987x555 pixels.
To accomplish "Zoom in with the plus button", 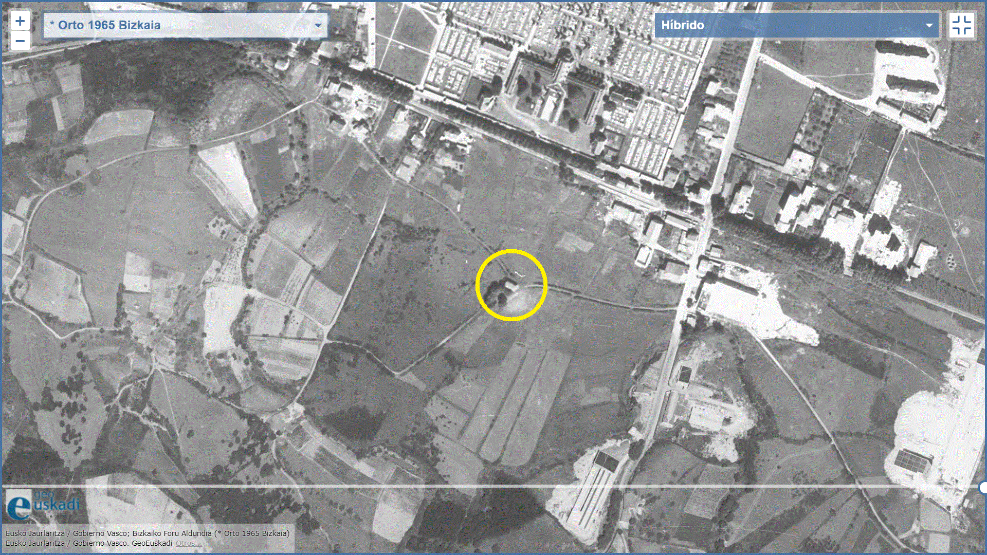I will tap(20, 21).
